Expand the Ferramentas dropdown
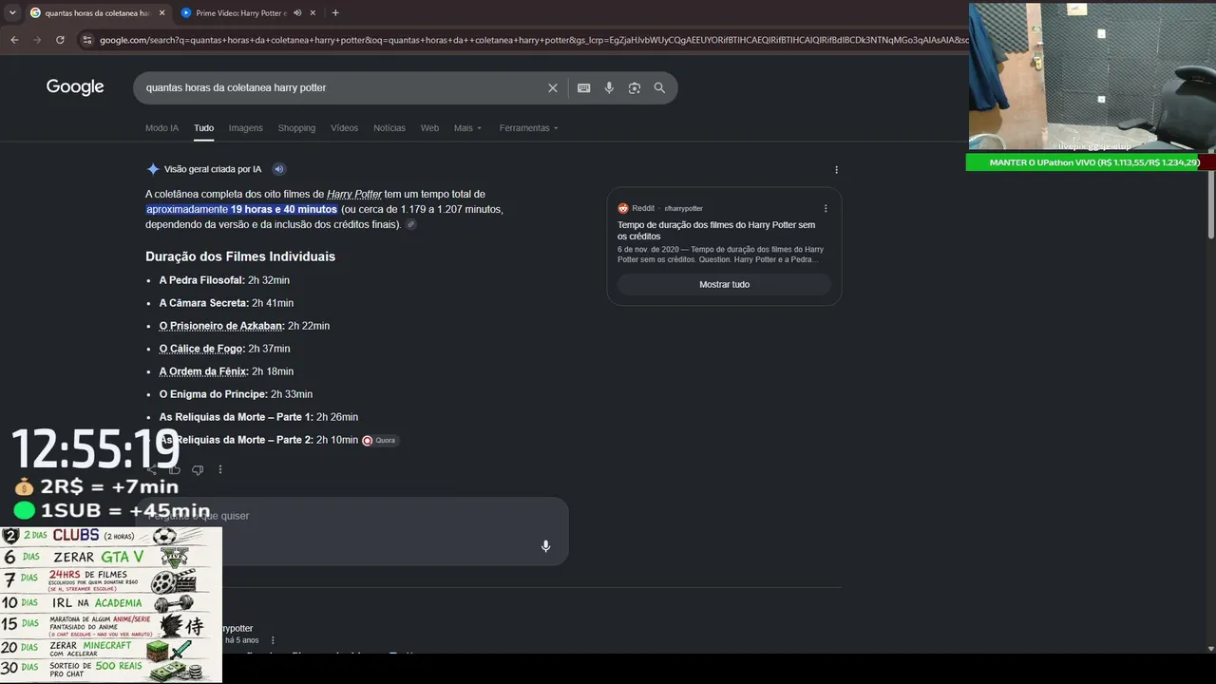 click(x=529, y=128)
